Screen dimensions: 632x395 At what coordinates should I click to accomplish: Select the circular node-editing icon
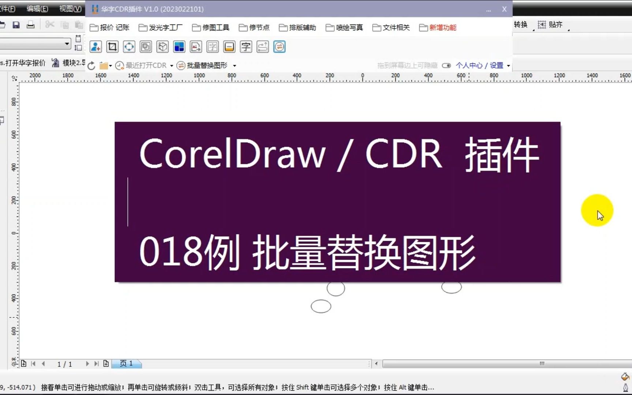click(x=129, y=47)
